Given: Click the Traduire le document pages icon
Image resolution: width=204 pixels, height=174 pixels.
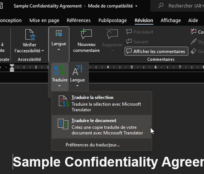Looking at the screenshot, I should click(63, 124).
